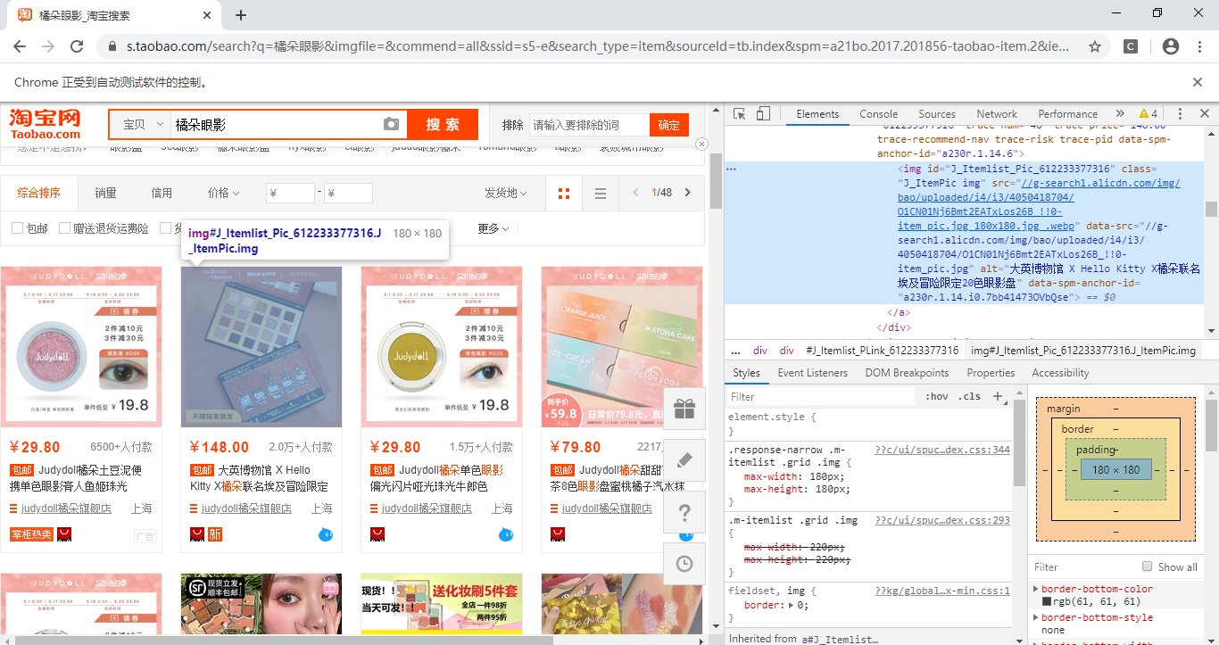Click the orange 搜索 search button

coord(443,125)
